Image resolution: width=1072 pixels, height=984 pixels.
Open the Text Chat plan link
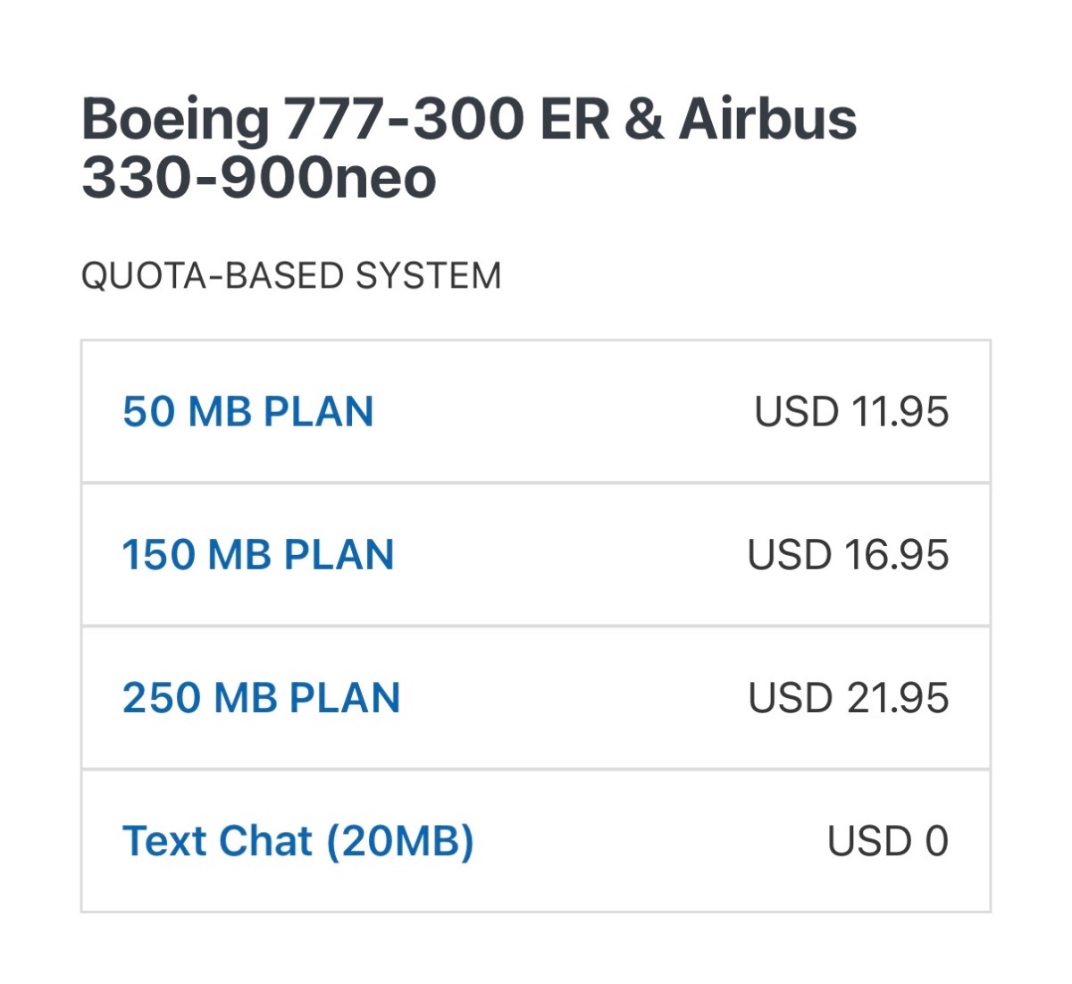coord(297,841)
